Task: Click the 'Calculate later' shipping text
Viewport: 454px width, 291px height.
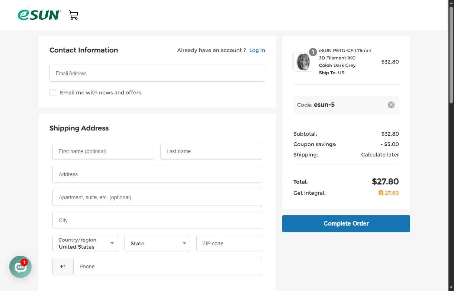Action: 380,155
